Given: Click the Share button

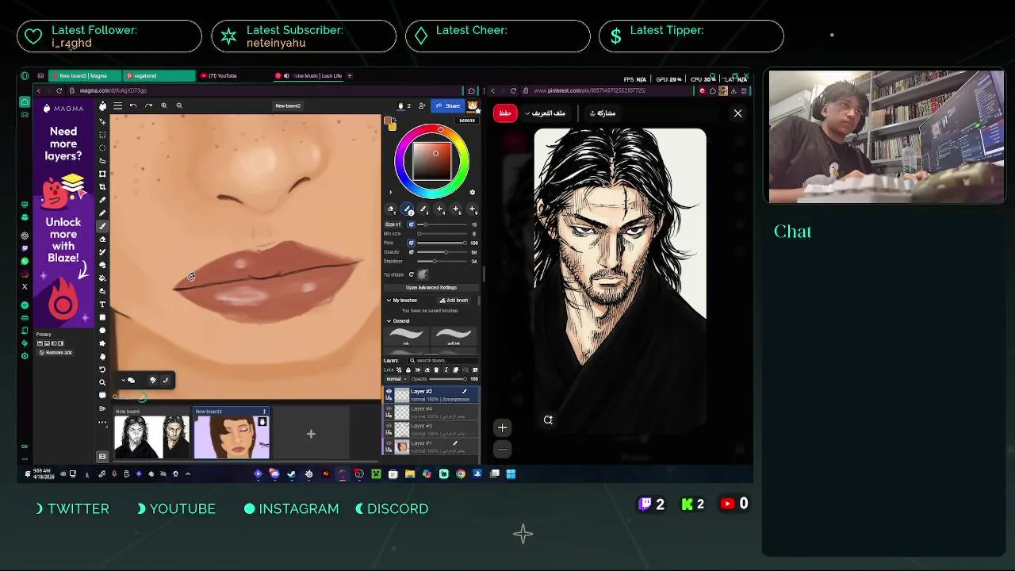Looking at the screenshot, I should (x=448, y=105).
